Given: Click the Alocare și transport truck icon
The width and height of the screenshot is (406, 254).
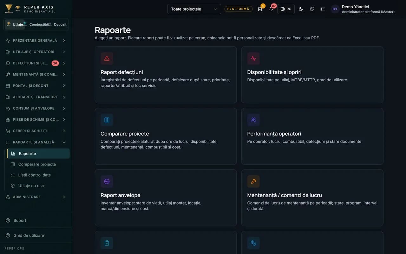Looking at the screenshot, I should tap(8, 97).
